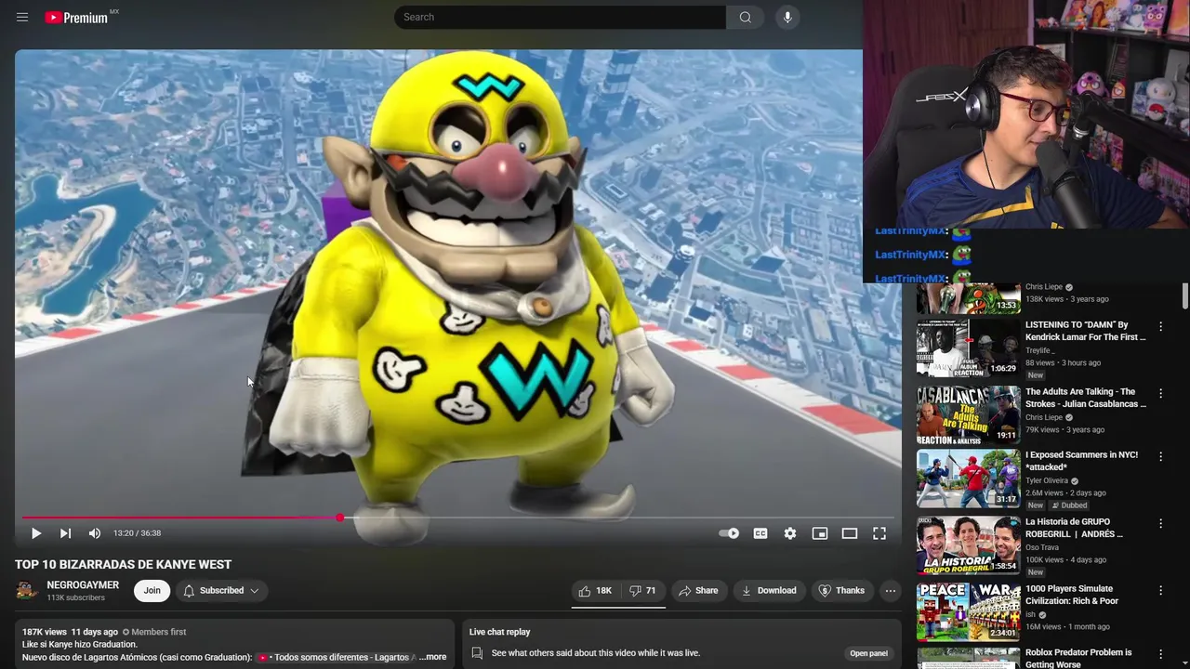Toggle closed captions
This screenshot has width=1190, height=669.
pyautogui.click(x=760, y=533)
